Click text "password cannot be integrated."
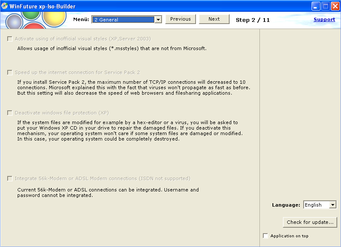The width and height of the screenshot is (341, 247). tap(55, 195)
